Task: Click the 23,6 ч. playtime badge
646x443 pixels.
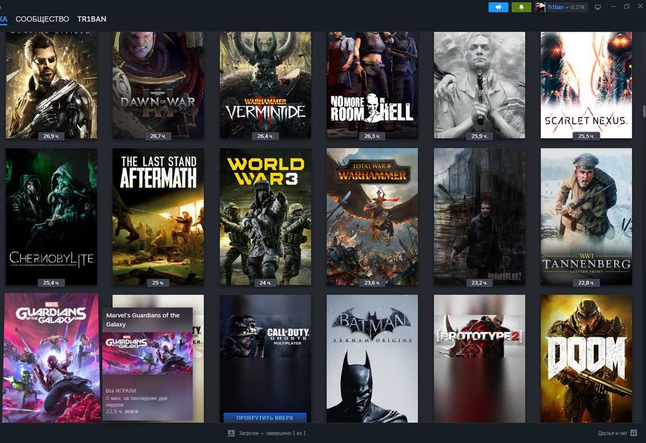Action: 373,283
